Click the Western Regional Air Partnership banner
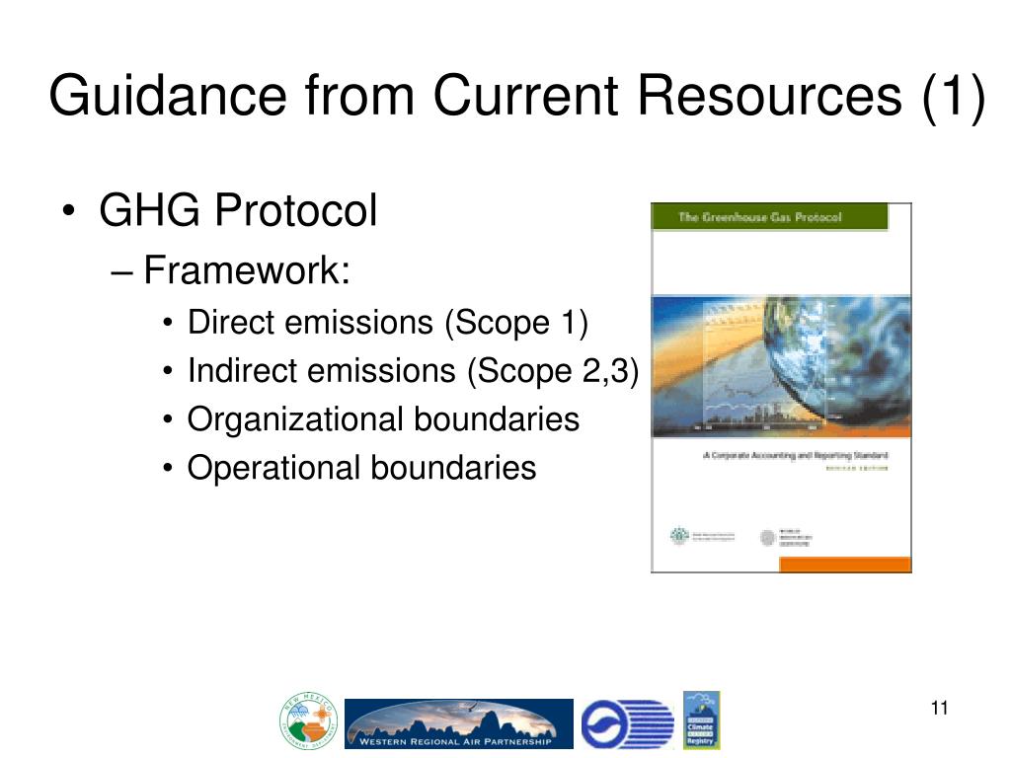 (458, 723)
